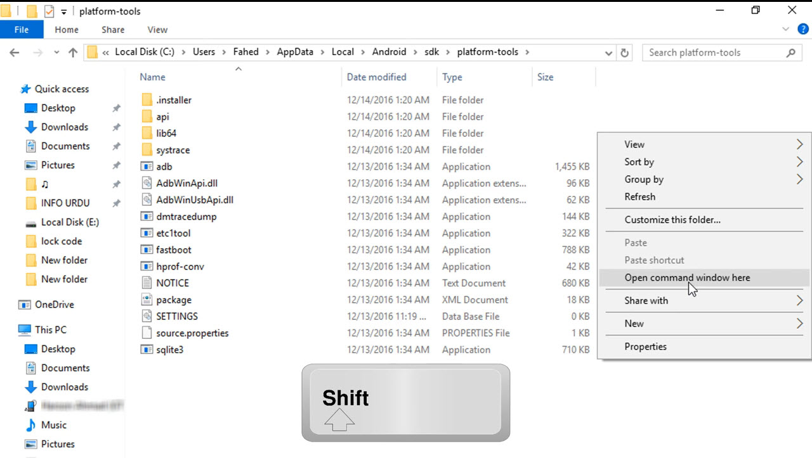Click the adb application icon

(x=147, y=167)
